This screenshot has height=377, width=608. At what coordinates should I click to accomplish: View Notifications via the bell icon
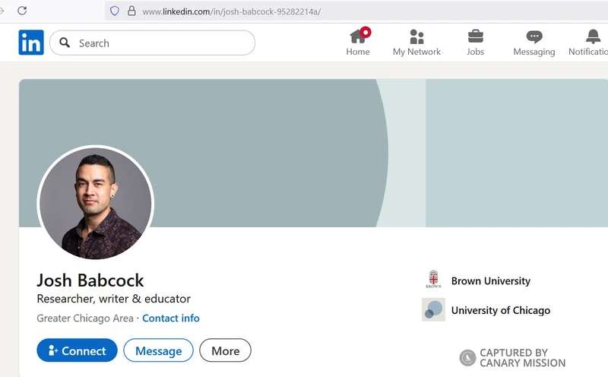[x=593, y=37]
